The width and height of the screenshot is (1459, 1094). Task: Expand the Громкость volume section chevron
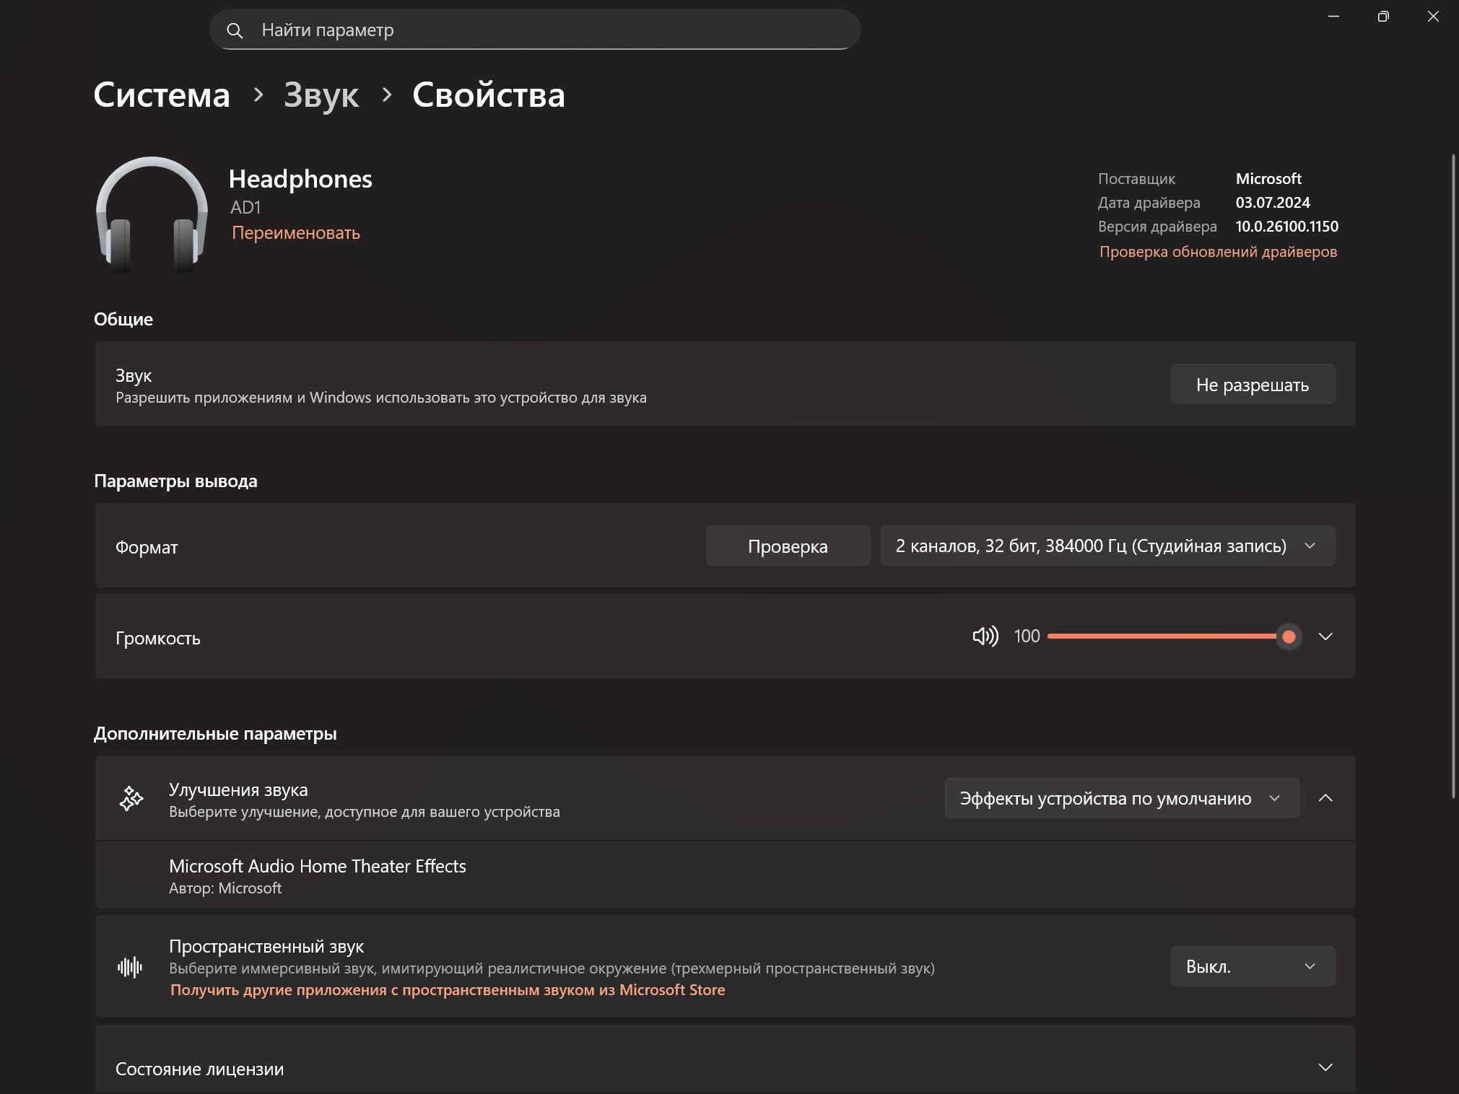click(x=1325, y=636)
